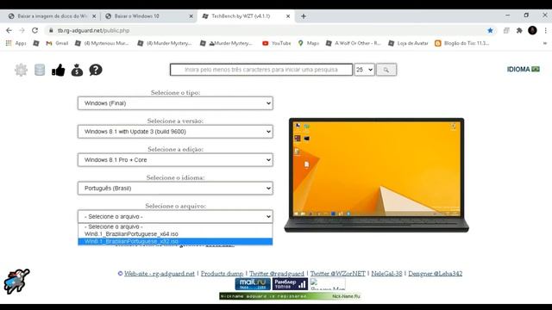This screenshot has height=310, width=552.
Task: Open the Windows 8.1 Pro + Core edition dropdown
Action: [x=175, y=160]
